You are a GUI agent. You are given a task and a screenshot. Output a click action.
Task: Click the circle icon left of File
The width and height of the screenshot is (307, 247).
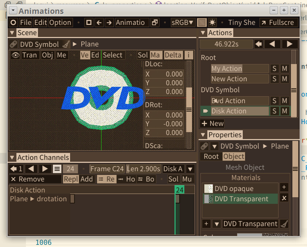pos(13,23)
